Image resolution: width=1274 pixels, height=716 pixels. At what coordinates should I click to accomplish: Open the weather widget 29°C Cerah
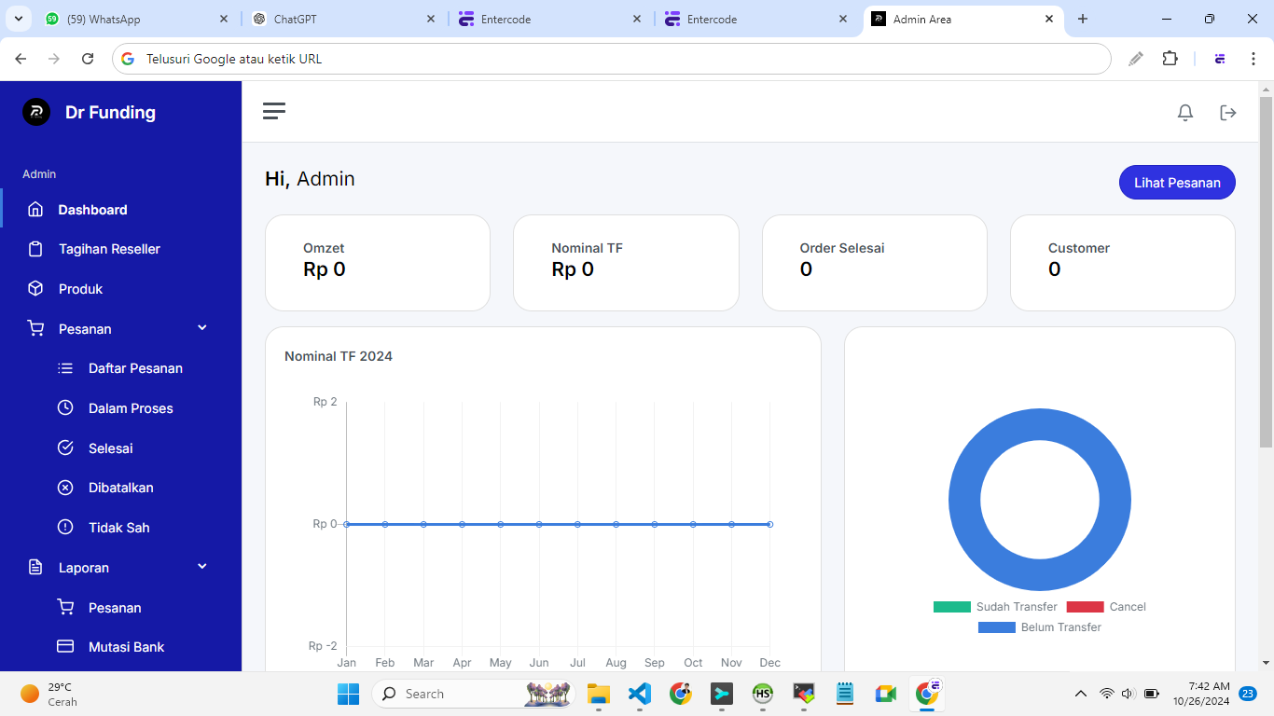tap(49, 694)
